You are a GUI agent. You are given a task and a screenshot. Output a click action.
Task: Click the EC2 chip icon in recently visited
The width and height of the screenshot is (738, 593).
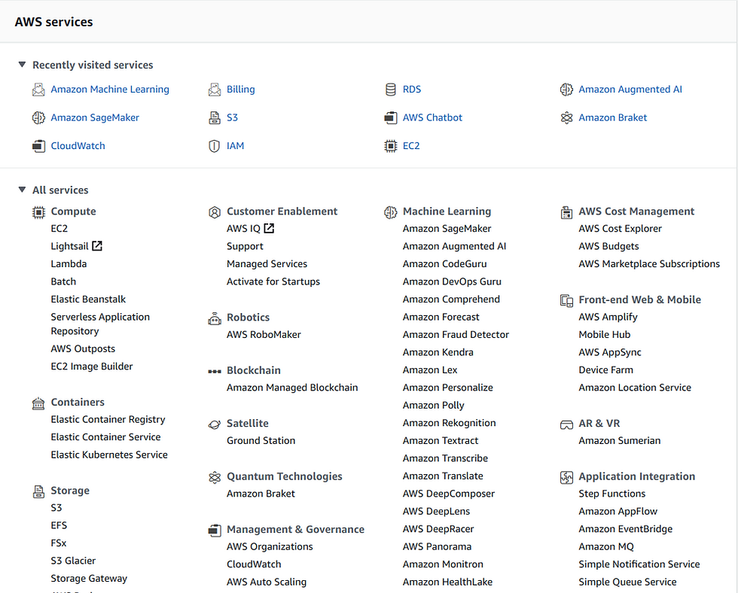391,146
